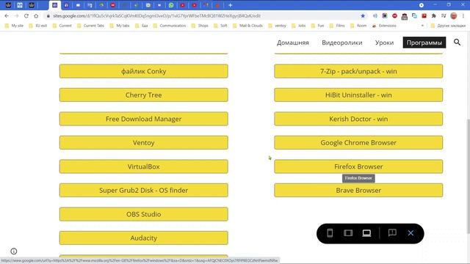Open the Mail & Clouds bookmark folder
This screenshot has width=470, height=264.
point(247,26)
